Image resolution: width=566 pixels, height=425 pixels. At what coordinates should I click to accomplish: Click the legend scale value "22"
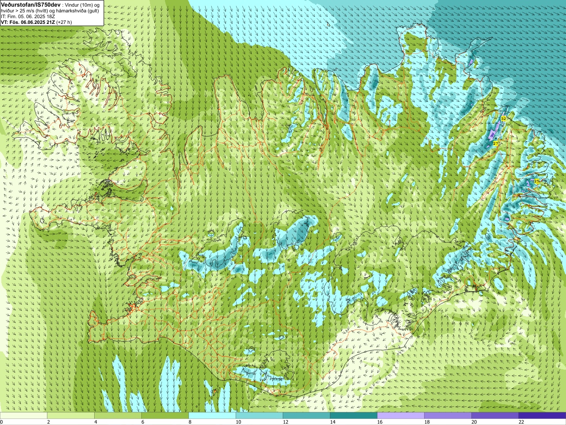pos(521,422)
